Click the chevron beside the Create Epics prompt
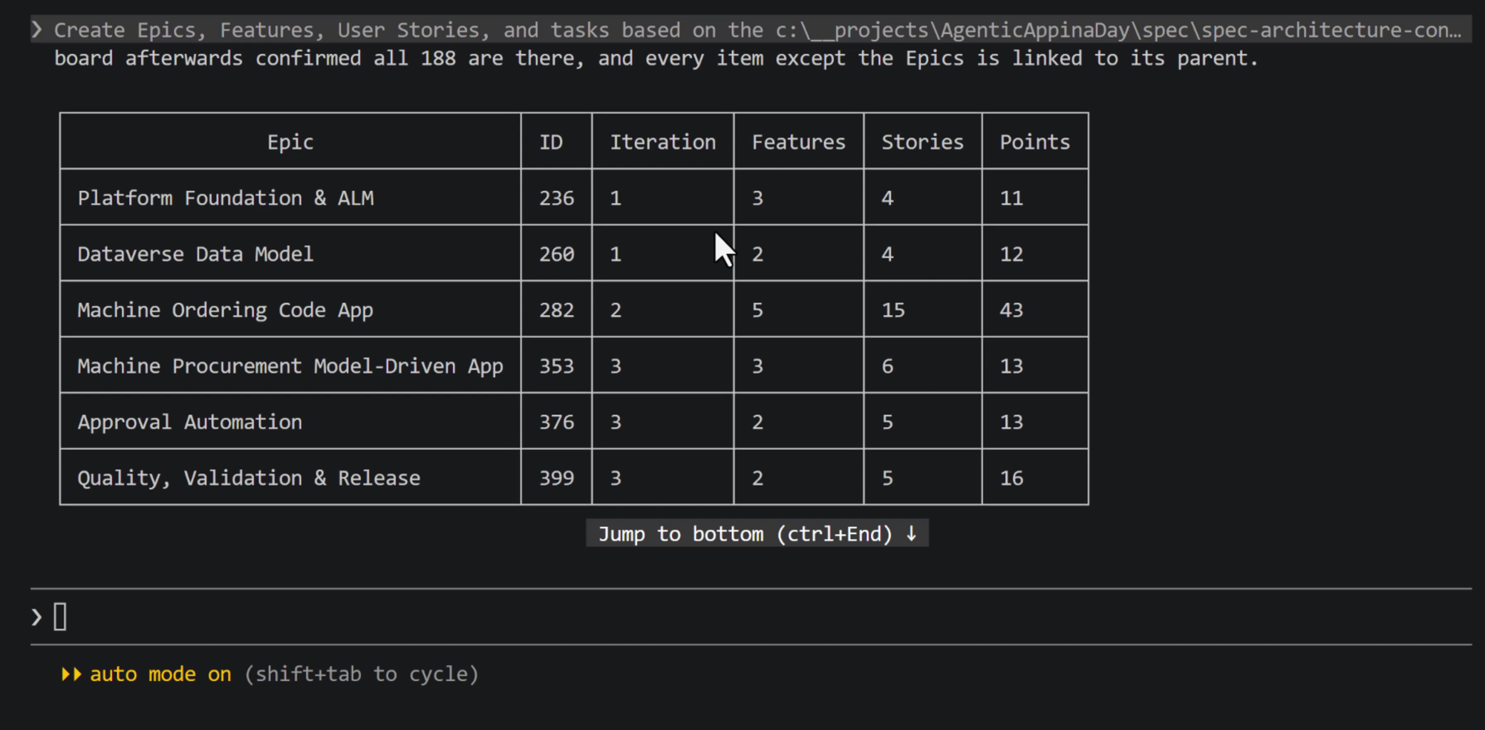1485x730 pixels. tap(37, 30)
